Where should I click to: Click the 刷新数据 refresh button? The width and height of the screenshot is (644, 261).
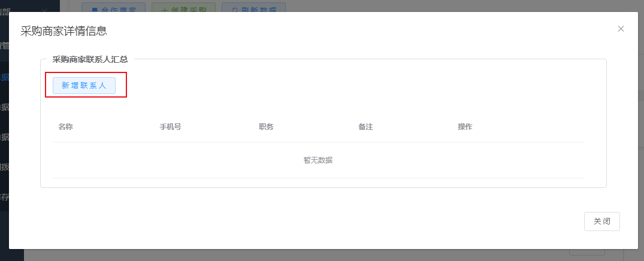click(x=253, y=8)
